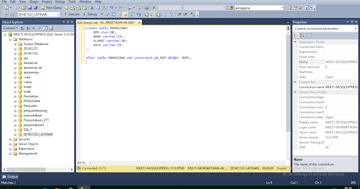
Task: Expand the Security folder node
Action: [10, 139]
